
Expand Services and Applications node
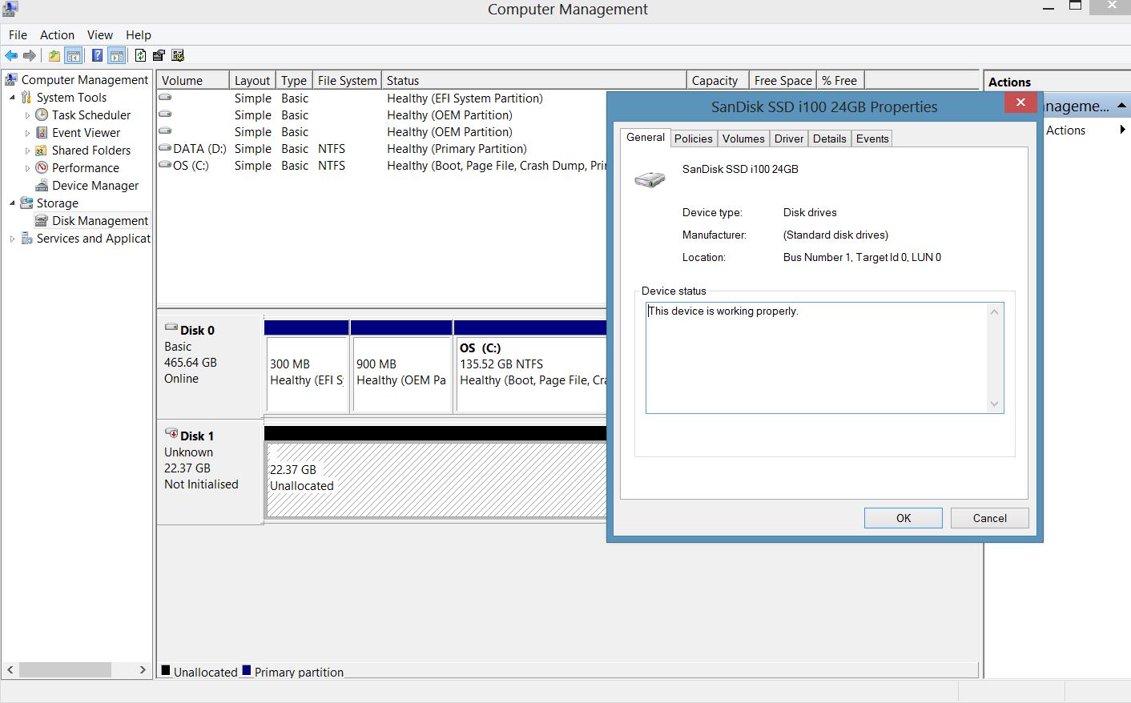tap(12, 239)
